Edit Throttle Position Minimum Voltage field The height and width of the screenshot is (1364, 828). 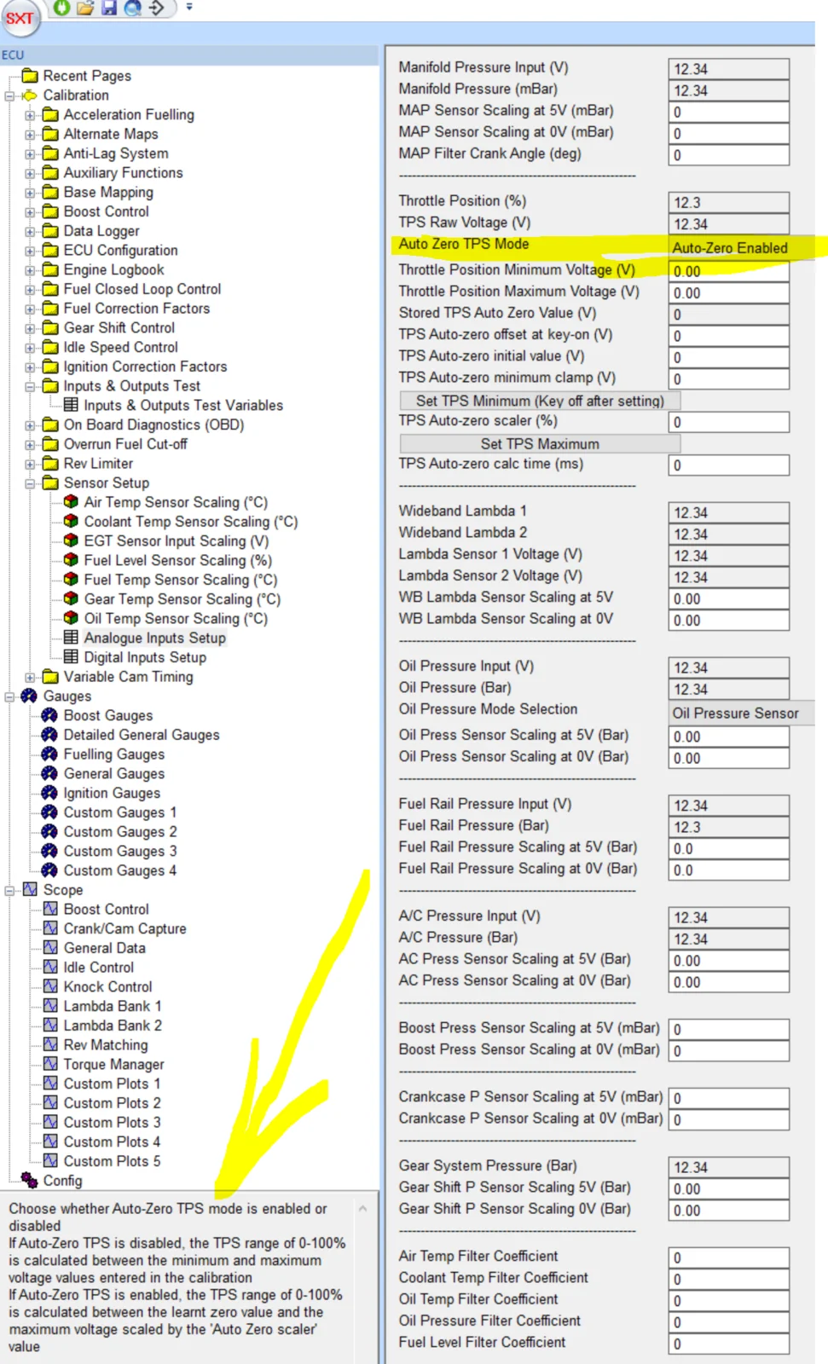click(729, 271)
